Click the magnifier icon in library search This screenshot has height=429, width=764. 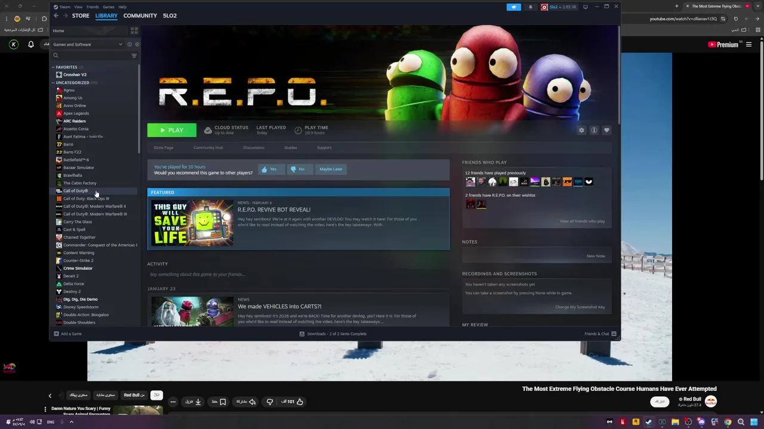click(56, 55)
